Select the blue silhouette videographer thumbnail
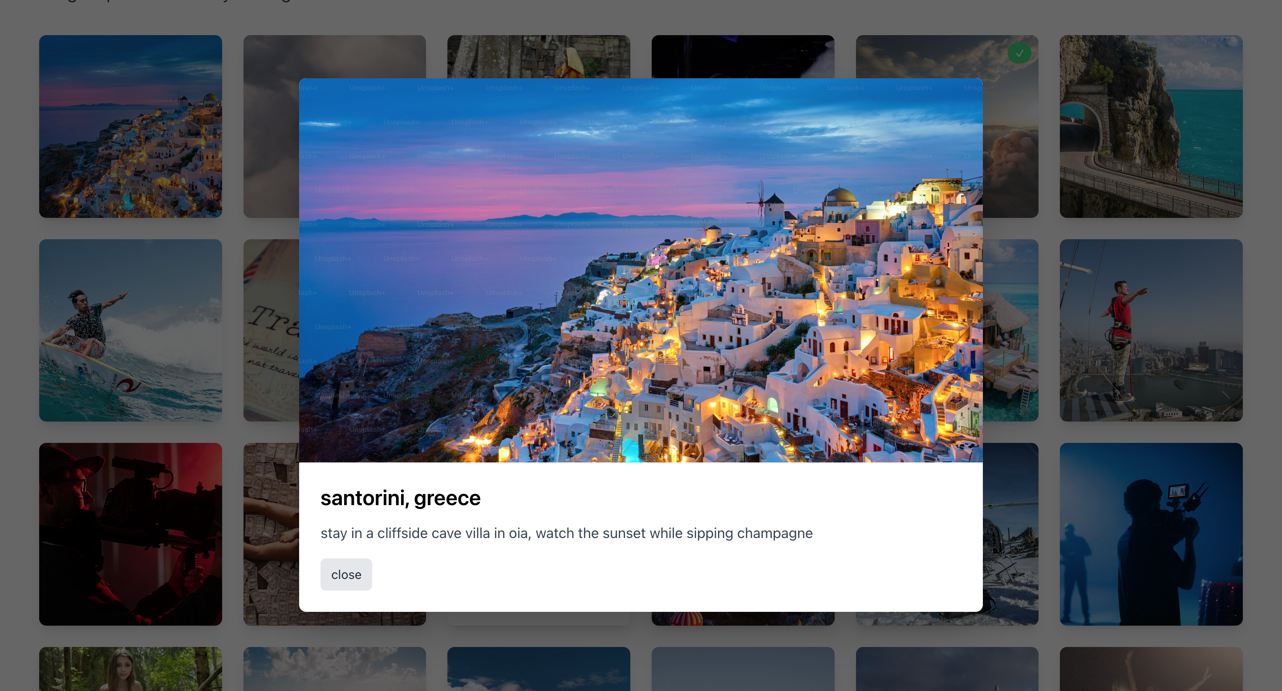 coord(1151,534)
